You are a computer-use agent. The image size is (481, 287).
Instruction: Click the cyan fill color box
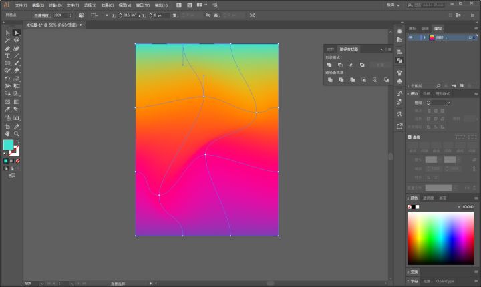(8, 145)
